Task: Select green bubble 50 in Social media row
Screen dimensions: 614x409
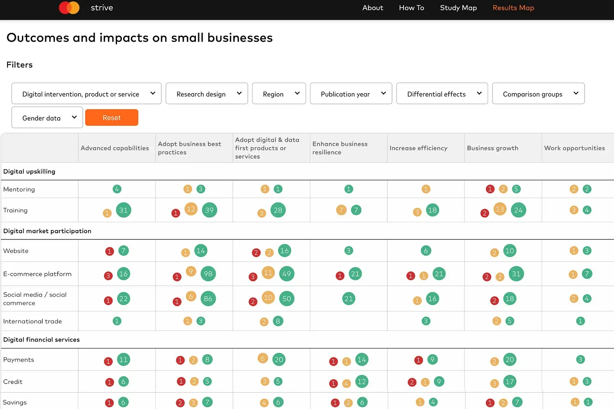Action: point(286,299)
